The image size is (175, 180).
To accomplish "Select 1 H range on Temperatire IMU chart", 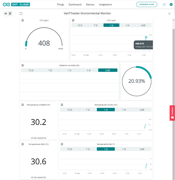I will (124, 149).
